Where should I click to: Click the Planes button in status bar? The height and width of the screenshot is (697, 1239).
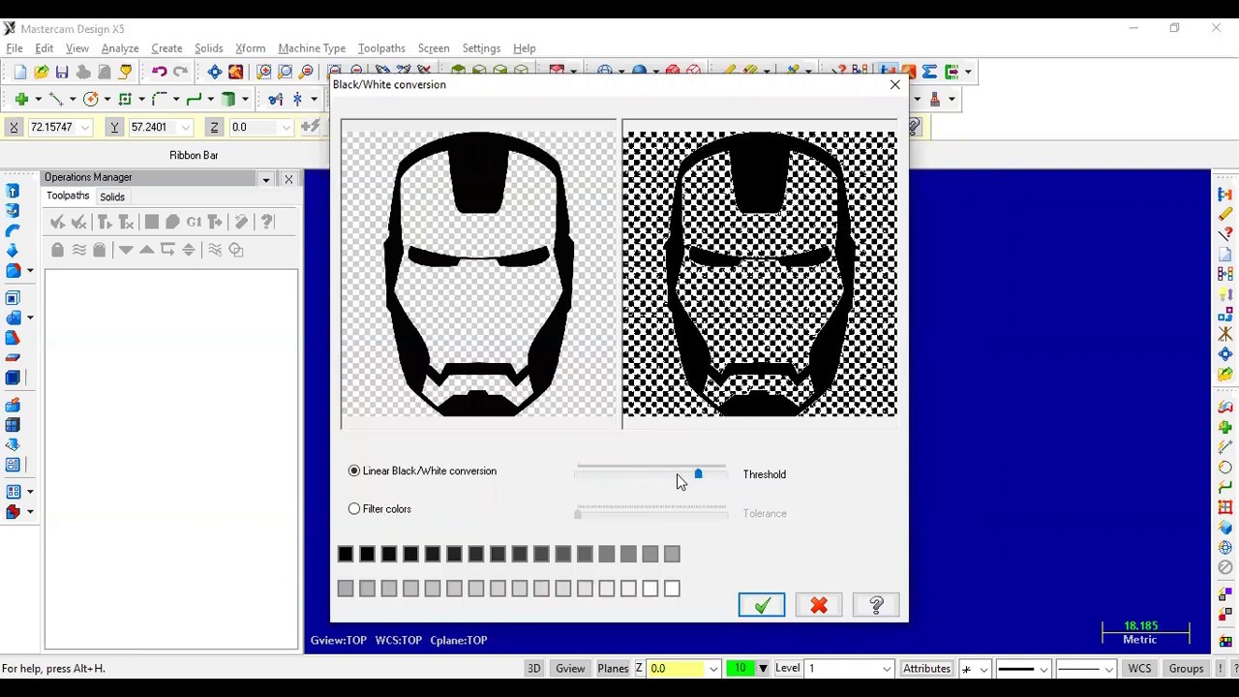tap(613, 668)
